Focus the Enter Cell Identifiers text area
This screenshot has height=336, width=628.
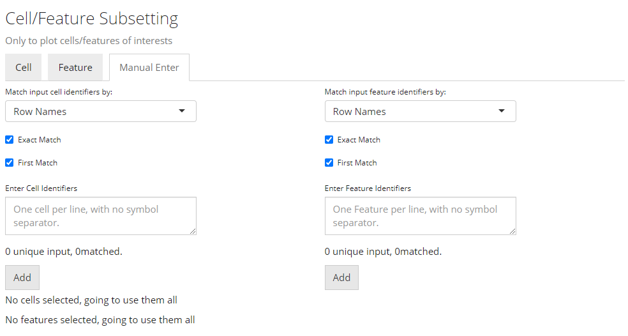click(100, 216)
